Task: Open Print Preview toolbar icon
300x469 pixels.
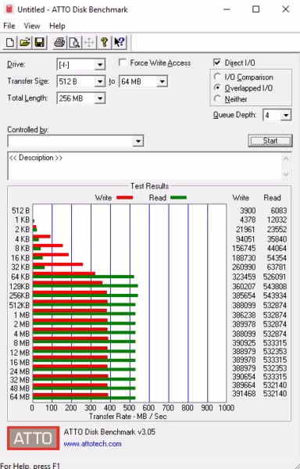Action: [x=74, y=42]
